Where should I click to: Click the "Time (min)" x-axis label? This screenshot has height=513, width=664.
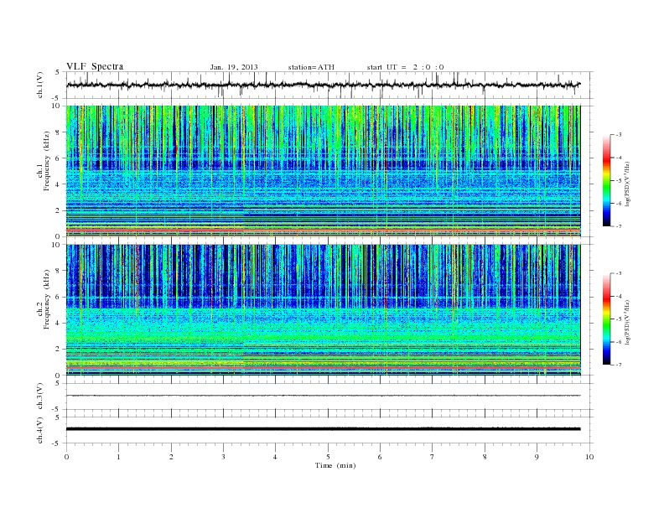point(335,465)
